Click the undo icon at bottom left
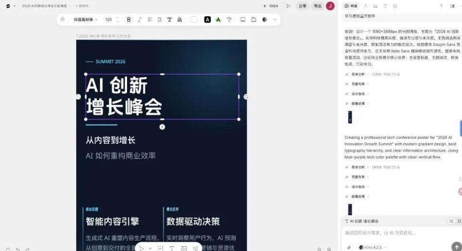Viewport: 462px width, 251px height. point(18,249)
